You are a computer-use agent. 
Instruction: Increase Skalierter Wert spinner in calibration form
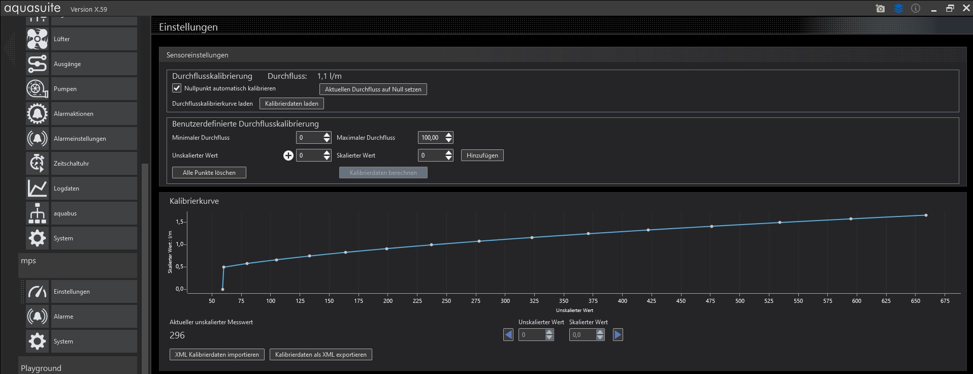coord(448,153)
